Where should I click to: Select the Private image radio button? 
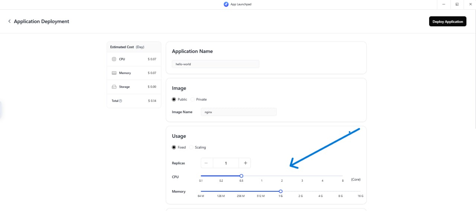pos(192,99)
